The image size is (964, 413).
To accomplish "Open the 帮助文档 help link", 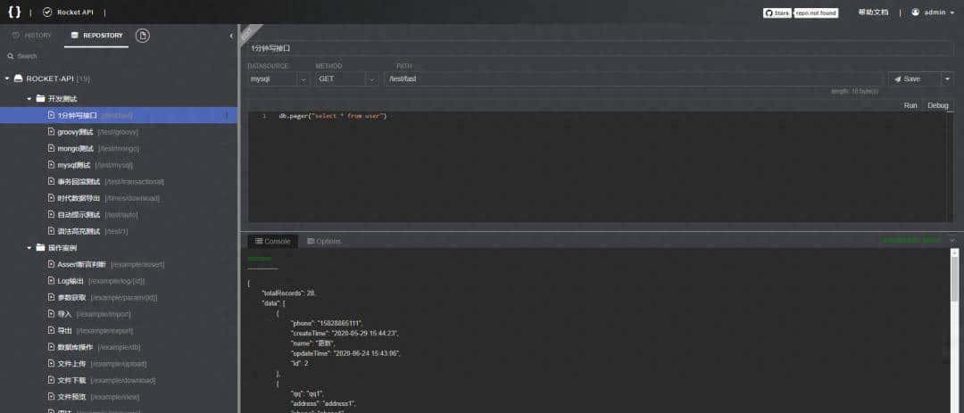I will point(873,12).
